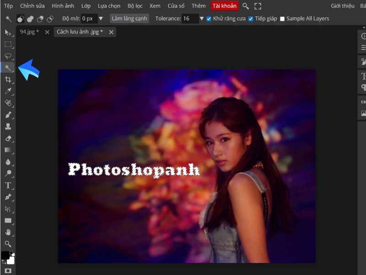Viewport: 366px width, 275px height.
Task: Select the Eraser tool
Action: pos(8,138)
